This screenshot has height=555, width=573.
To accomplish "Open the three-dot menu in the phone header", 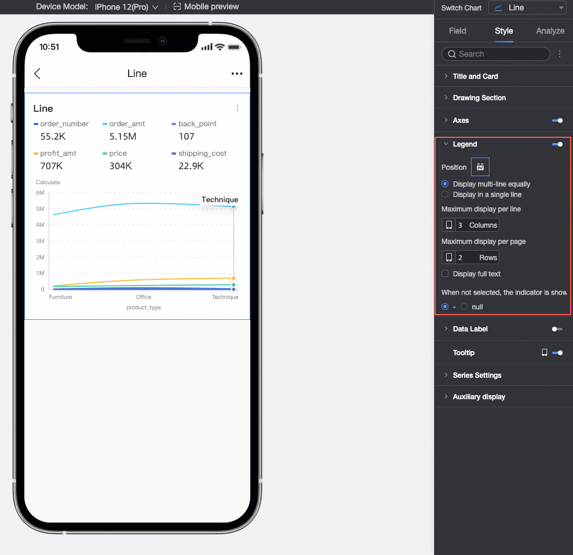I will pyautogui.click(x=237, y=74).
